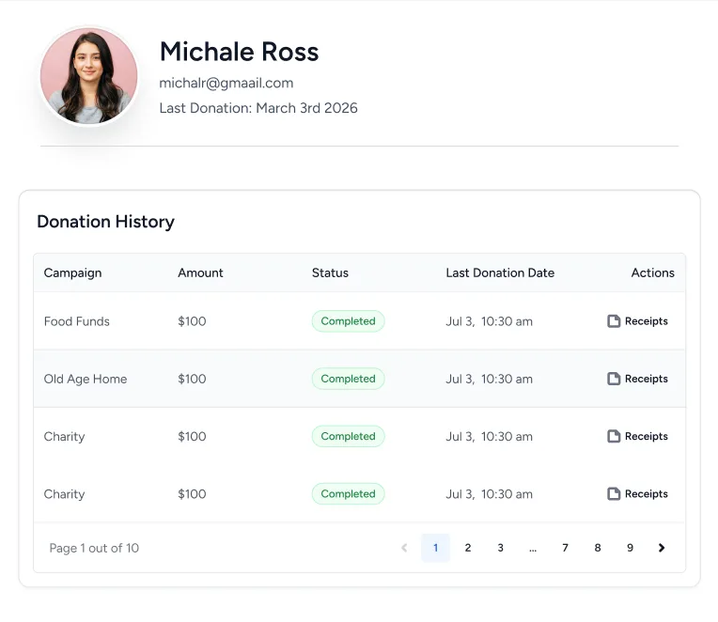Click the date in Old Age Home row
The width and height of the screenshot is (718, 622).
489,379
